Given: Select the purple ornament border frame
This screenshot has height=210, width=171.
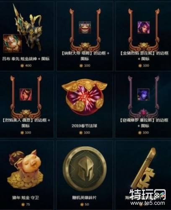Looking at the screenshot, I should click(143, 97).
